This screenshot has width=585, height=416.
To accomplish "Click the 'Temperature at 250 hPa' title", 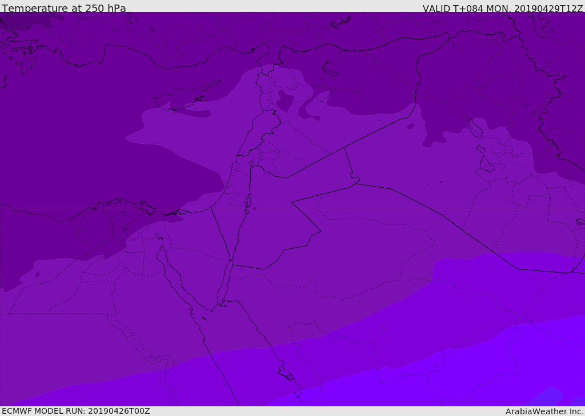I will 64,8.
